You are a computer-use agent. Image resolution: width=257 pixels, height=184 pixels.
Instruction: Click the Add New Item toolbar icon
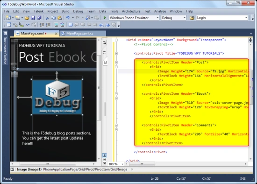tap(18, 18)
